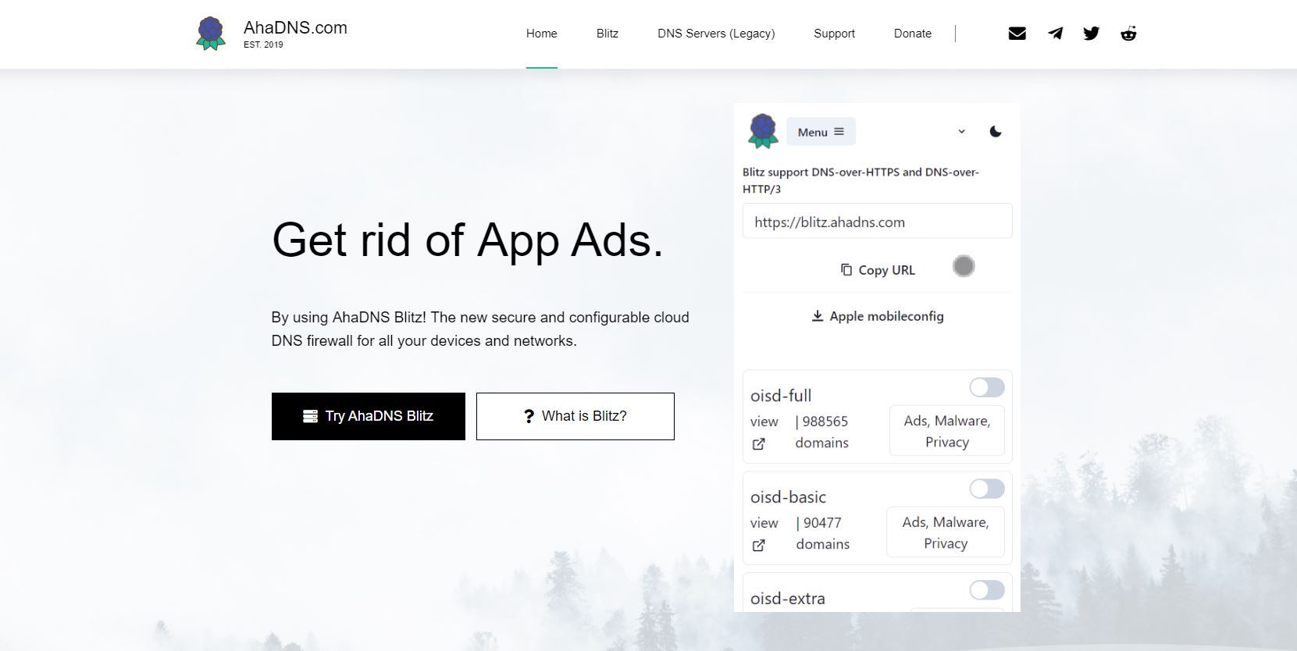Open the Blitz panel Menu button
The image size is (1297, 651).
821,132
